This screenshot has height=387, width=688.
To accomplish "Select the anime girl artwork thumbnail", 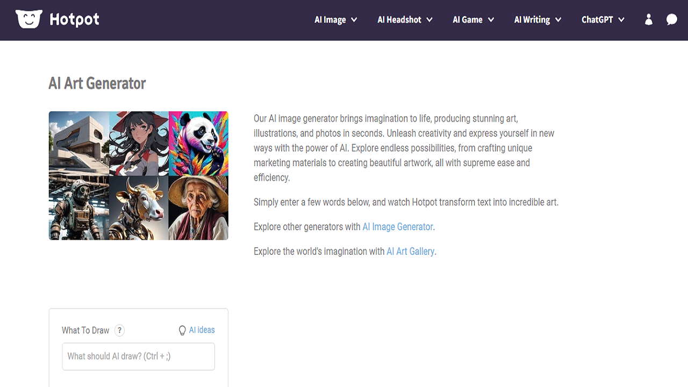I will (x=138, y=142).
